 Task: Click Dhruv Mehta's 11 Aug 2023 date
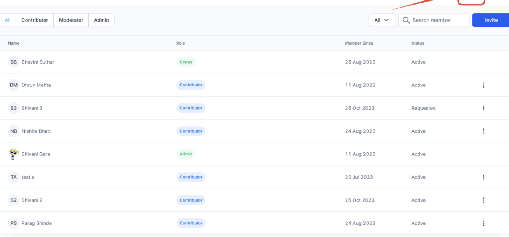click(360, 85)
